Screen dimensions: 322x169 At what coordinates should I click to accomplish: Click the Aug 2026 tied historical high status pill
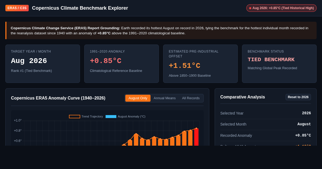click(x=281, y=8)
